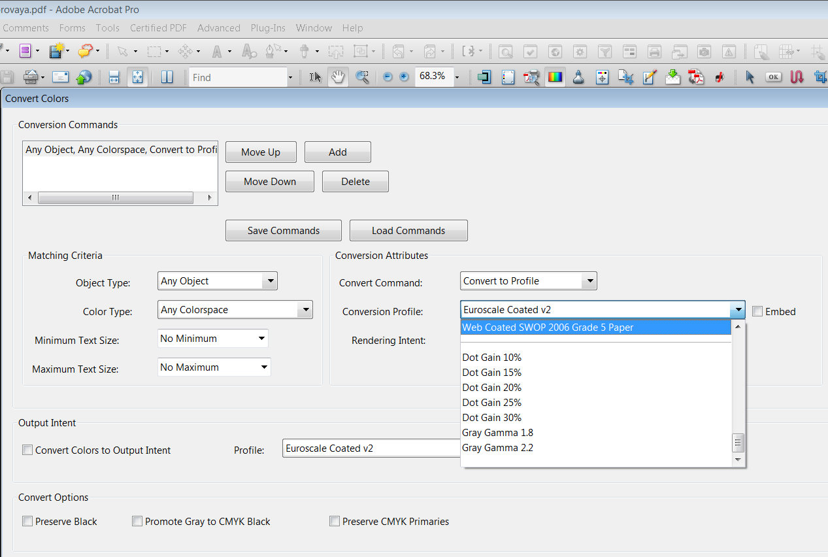Open the Window menu
The image size is (828, 557).
click(x=314, y=28)
